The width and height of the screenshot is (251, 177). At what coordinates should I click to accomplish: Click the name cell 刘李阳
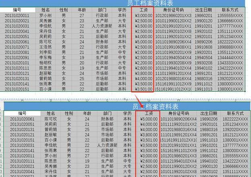pos(45,52)
